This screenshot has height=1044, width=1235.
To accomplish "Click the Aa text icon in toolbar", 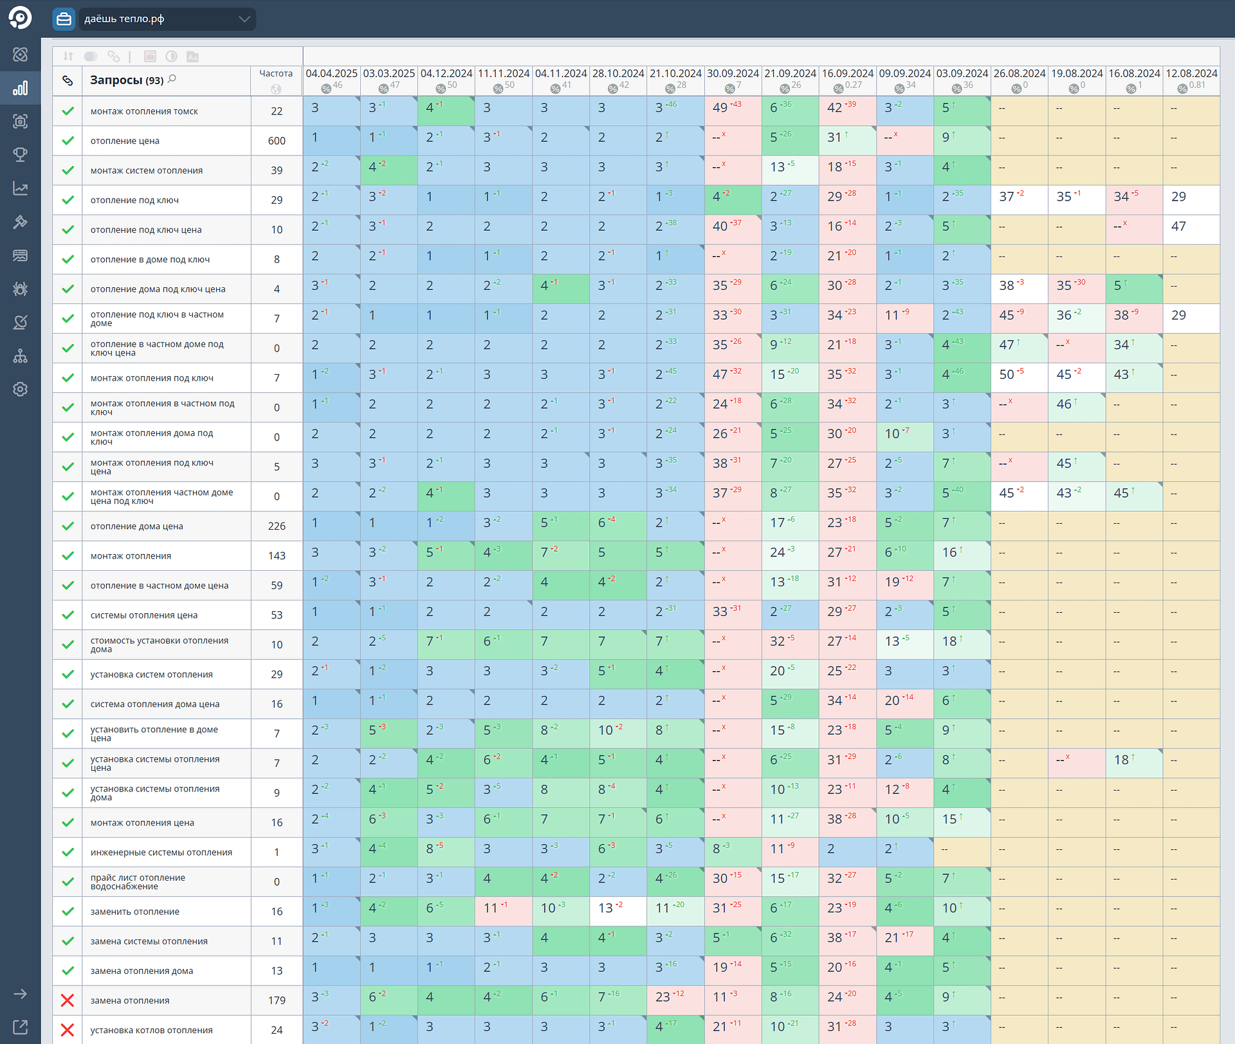I will click(x=192, y=57).
